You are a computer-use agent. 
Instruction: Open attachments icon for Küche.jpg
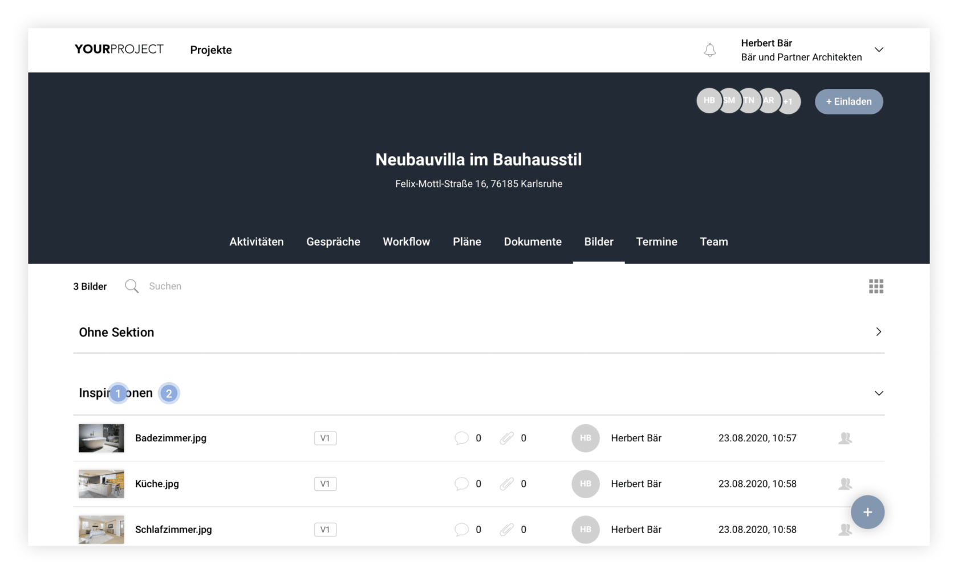[x=506, y=484]
